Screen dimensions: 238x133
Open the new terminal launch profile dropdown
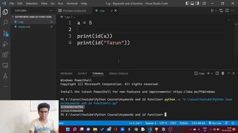[x=212, y=74]
